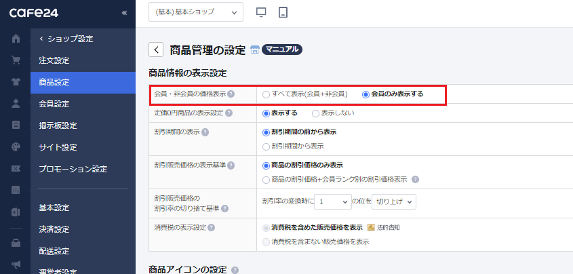The width and height of the screenshot is (573, 274).
Task: Click help icon for 割引率の切り捨て基準
Action: [224, 209]
